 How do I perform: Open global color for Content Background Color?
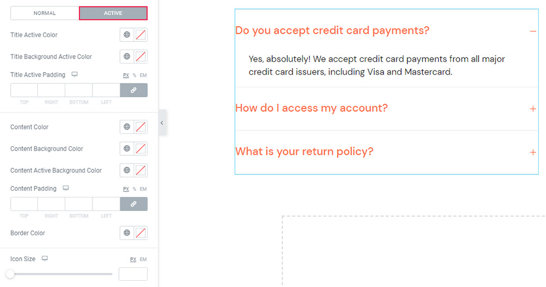tap(127, 149)
